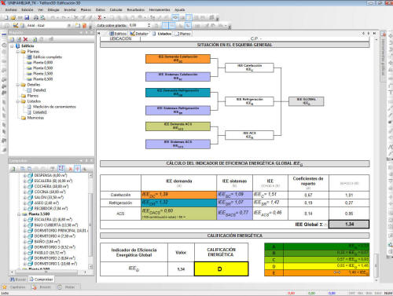
Task: Click the New file toolbar icon
Action: [6, 17]
